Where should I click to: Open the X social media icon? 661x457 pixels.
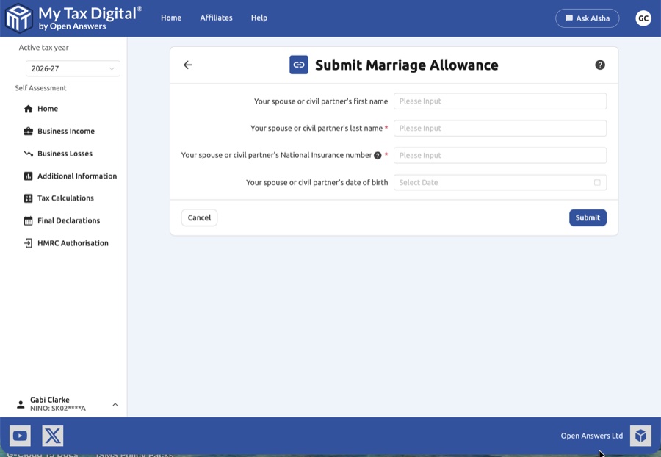pyautogui.click(x=52, y=435)
